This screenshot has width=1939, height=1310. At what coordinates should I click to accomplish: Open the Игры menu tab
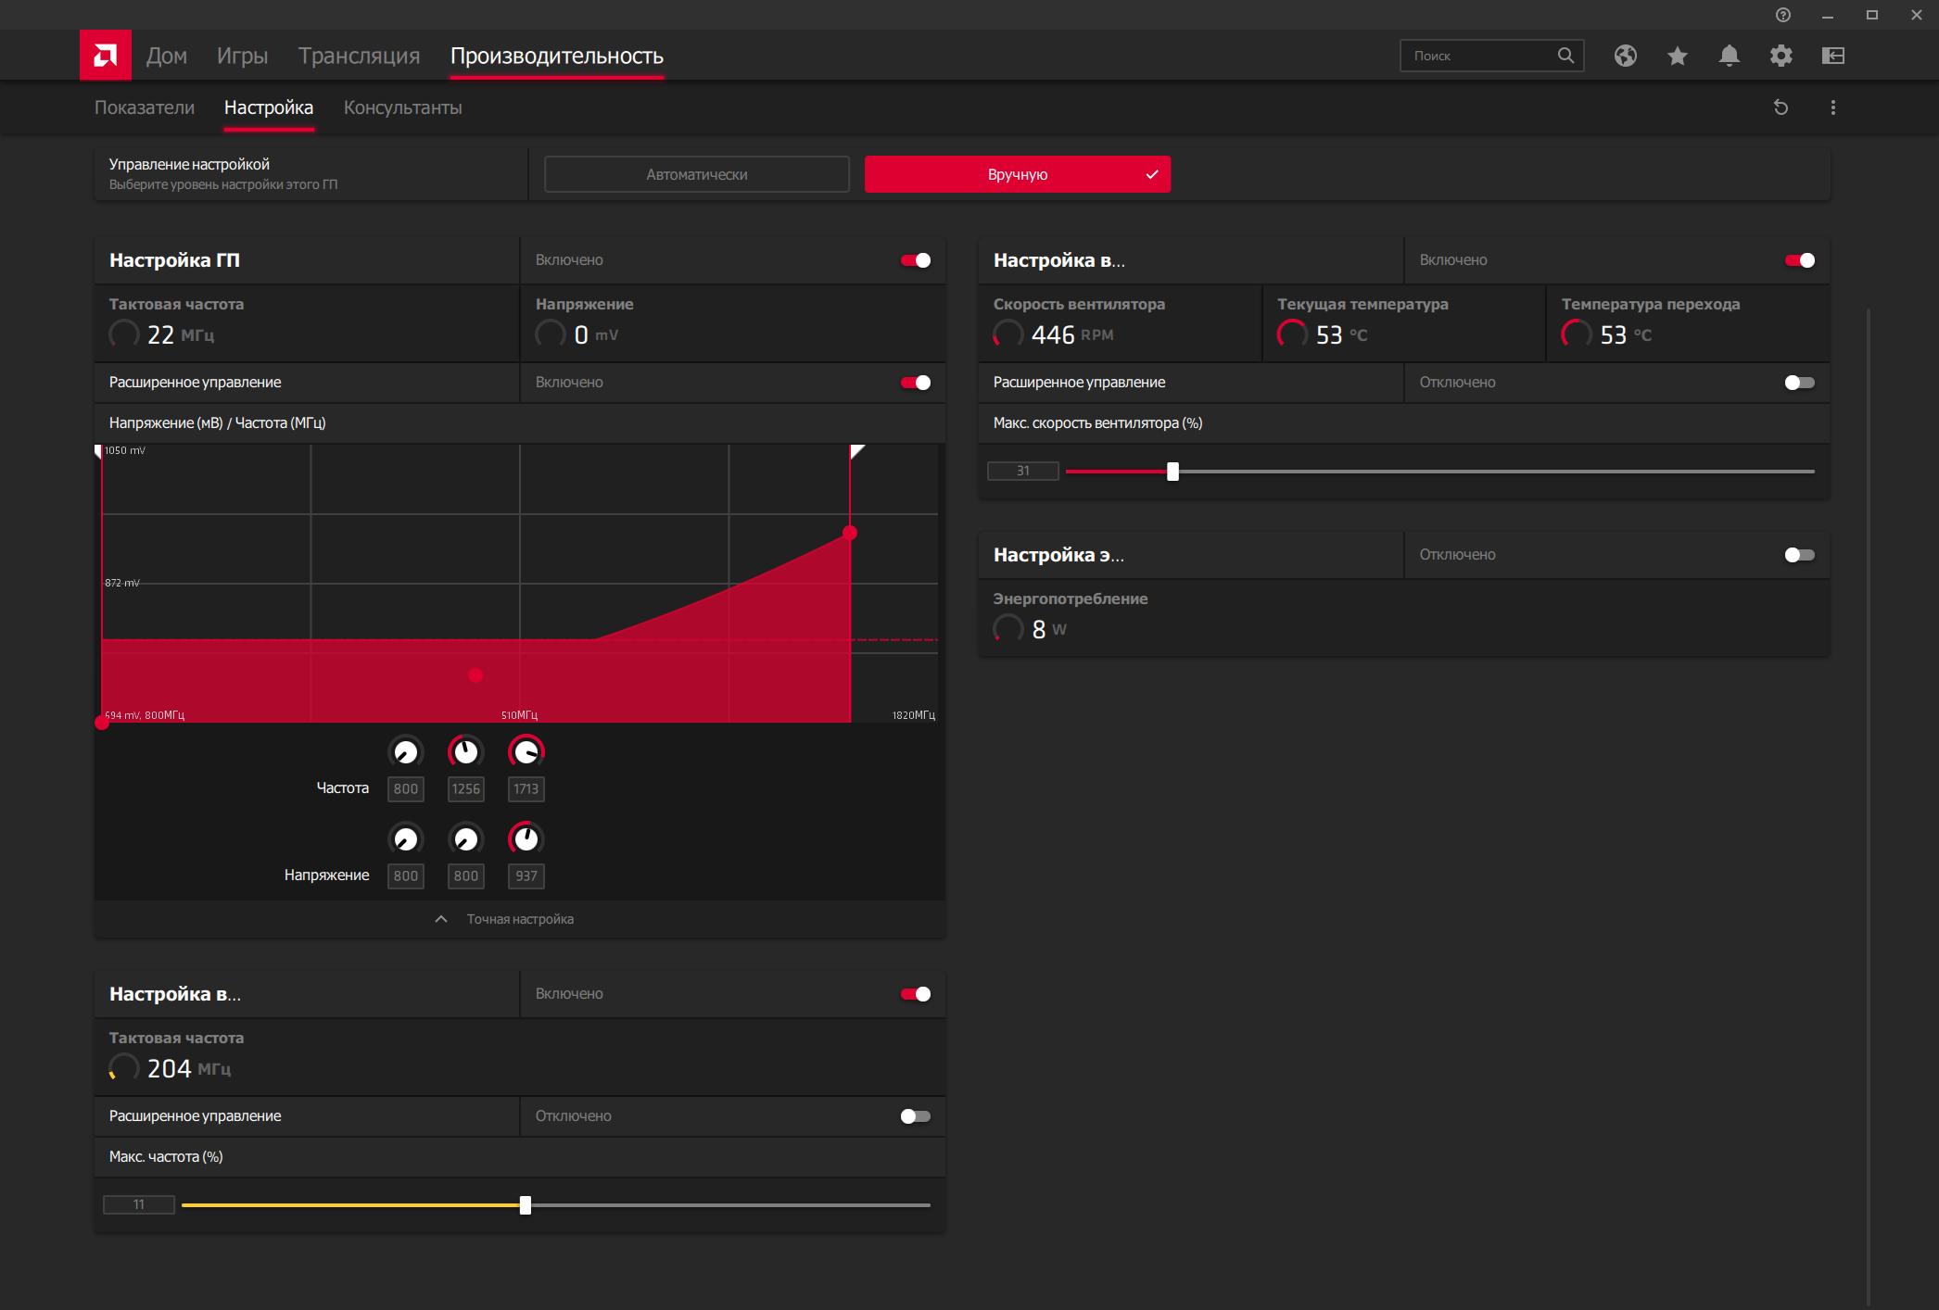click(242, 56)
